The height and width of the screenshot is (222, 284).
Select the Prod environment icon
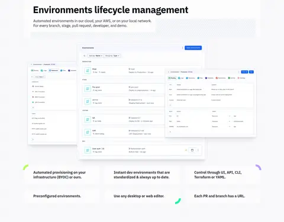[x=88, y=71]
